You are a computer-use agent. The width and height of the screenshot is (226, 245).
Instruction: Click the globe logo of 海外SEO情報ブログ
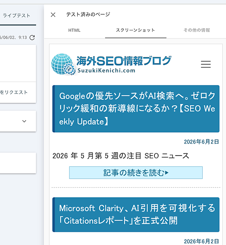(63, 64)
